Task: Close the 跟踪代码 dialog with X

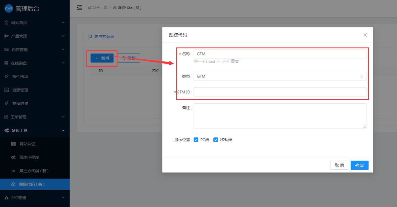Action: click(x=365, y=35)
